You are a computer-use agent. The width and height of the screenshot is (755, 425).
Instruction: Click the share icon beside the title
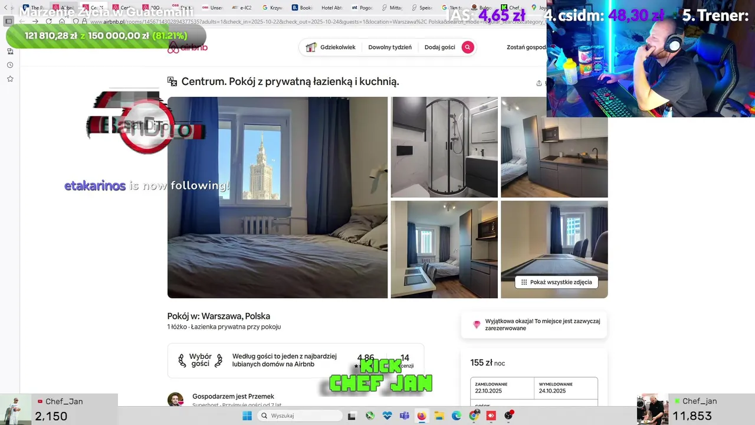click(539, 83)
